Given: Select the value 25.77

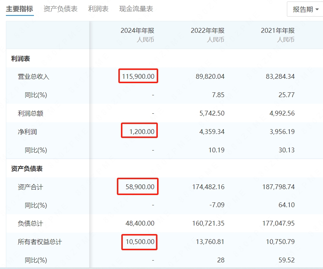Looking at the screenshot, I should click(x=286, y=95).
